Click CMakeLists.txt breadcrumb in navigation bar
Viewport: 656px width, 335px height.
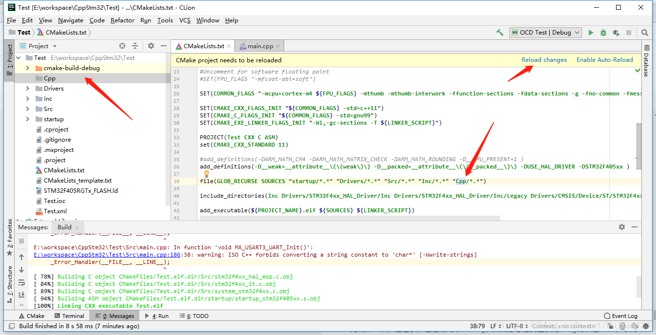62,33
